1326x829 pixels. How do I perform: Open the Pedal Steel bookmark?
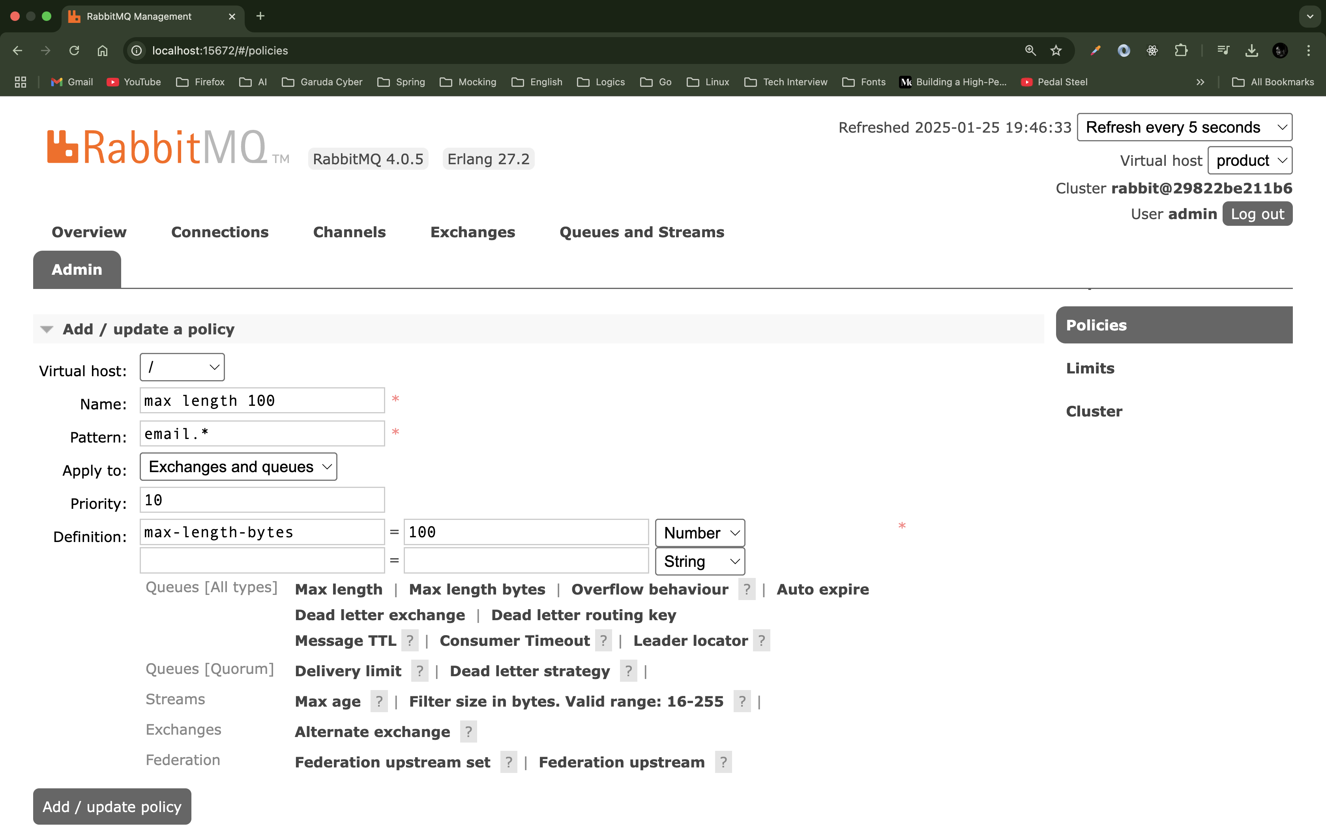[x=1054, y=82]
